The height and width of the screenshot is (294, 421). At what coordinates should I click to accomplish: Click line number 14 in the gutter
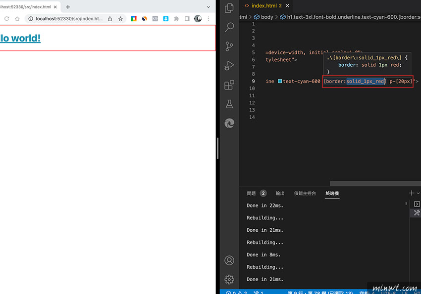pos(252,117)
